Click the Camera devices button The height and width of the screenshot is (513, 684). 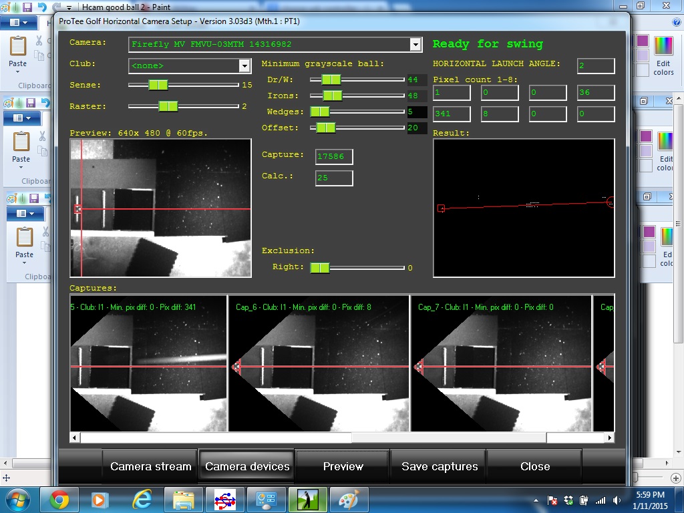click(x=247, y=466)
